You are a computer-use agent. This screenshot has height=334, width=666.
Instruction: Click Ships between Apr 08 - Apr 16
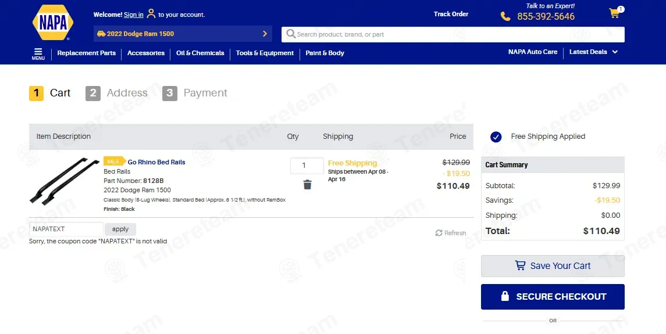(358, 175)
